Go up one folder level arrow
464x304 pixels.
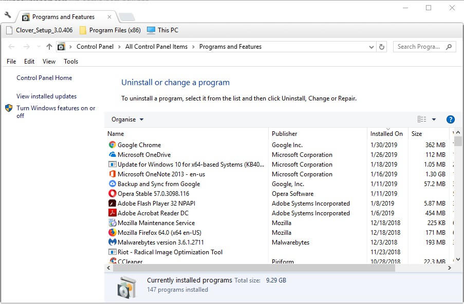49,47
